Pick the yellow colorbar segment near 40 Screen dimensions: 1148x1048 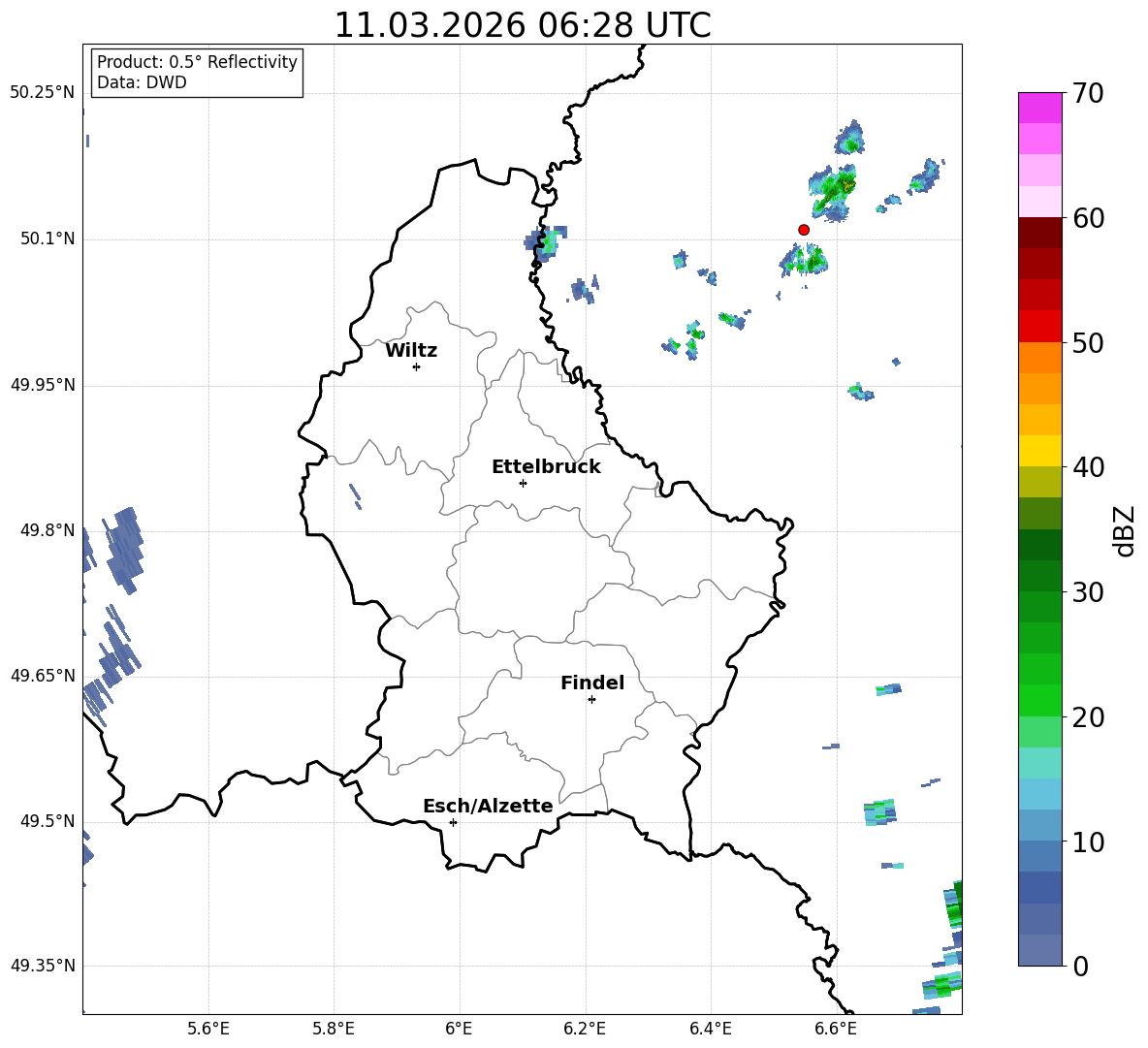click(x=1039, y=451)
